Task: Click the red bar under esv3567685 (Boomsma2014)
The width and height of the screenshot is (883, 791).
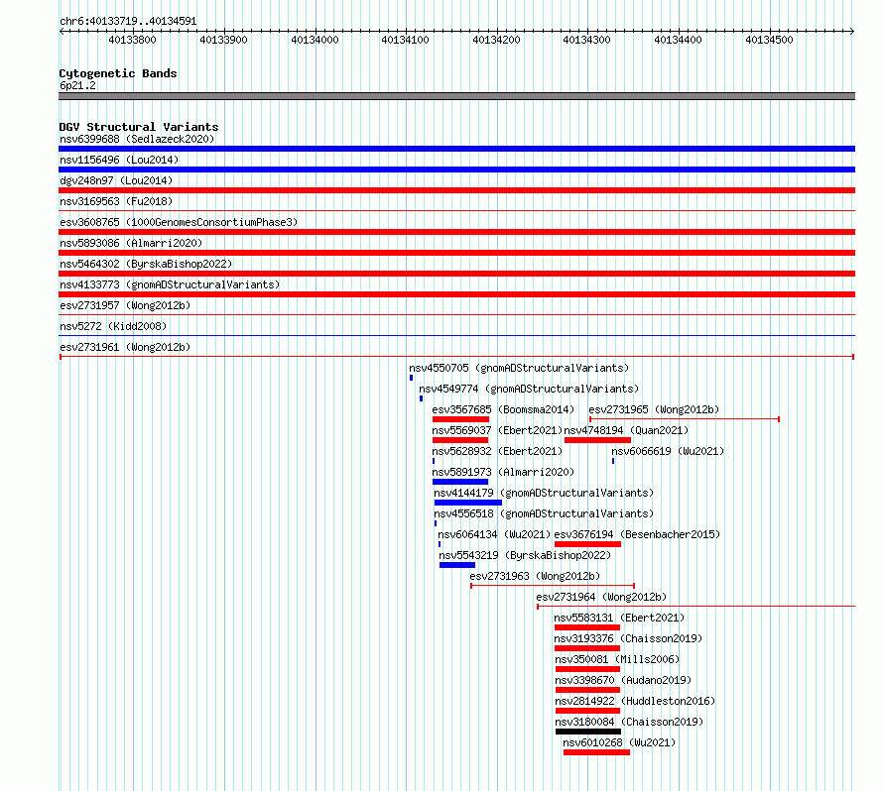Action: click(460, 419)
